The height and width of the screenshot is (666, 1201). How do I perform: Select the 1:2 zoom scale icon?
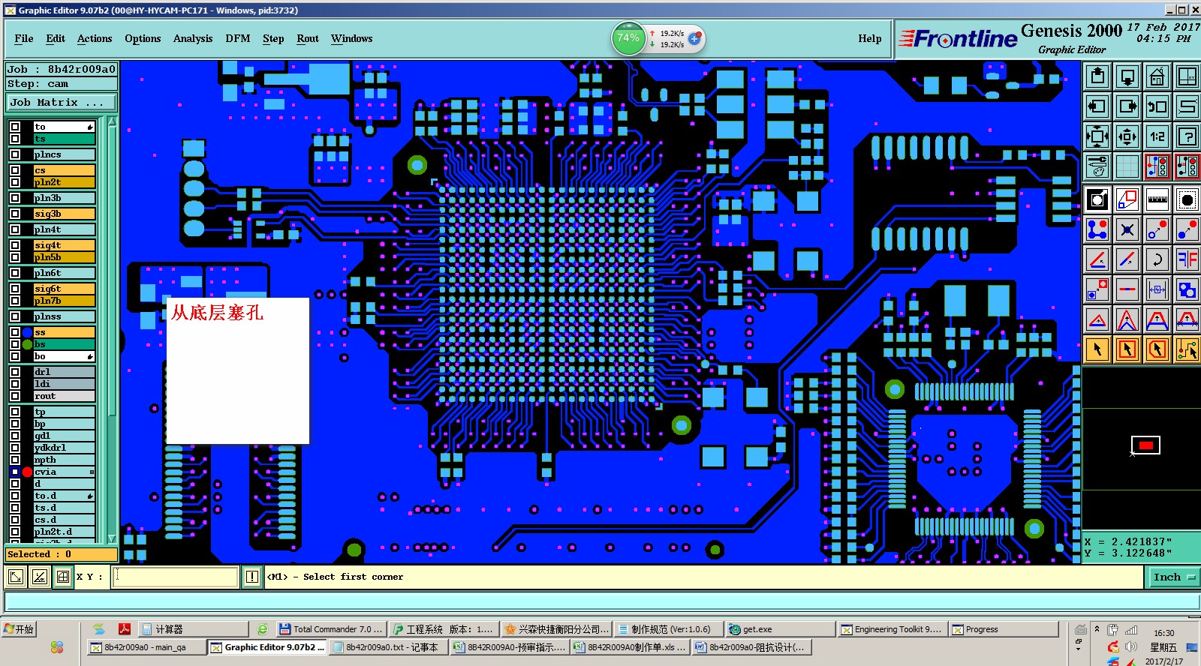coord(1157,136)
